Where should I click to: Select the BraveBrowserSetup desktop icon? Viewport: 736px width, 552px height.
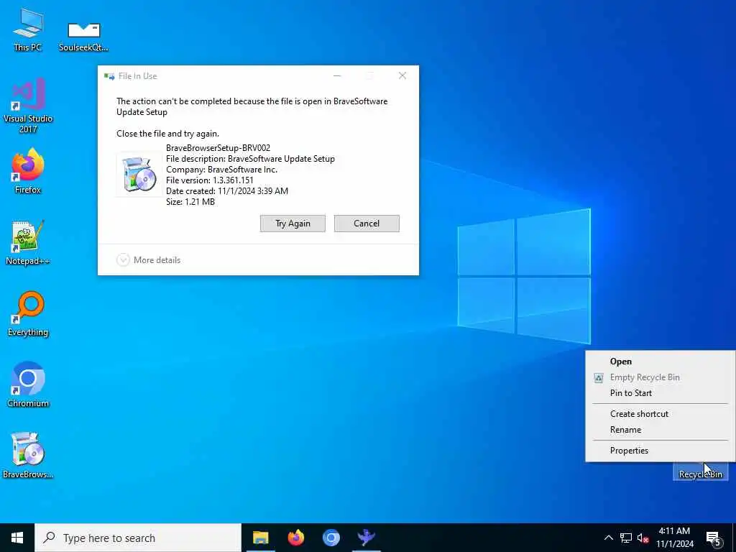[x=28, y=456]
